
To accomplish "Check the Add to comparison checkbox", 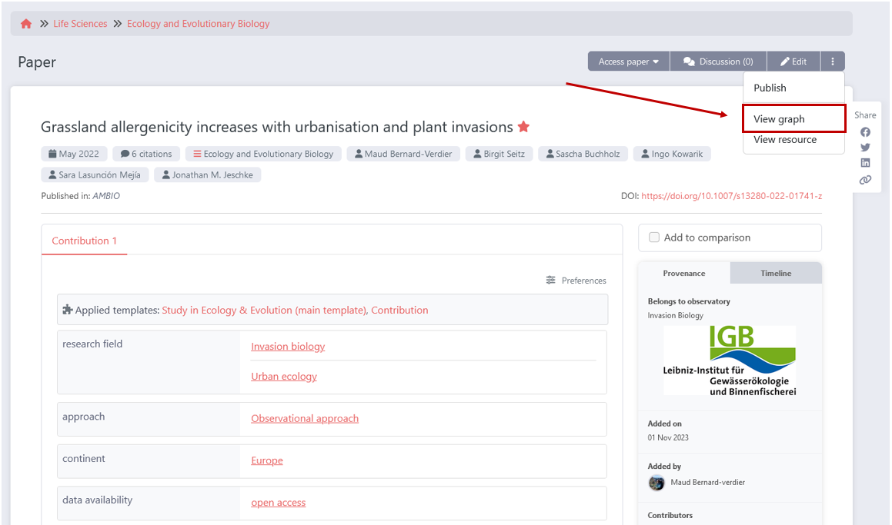I will (654, 238).
